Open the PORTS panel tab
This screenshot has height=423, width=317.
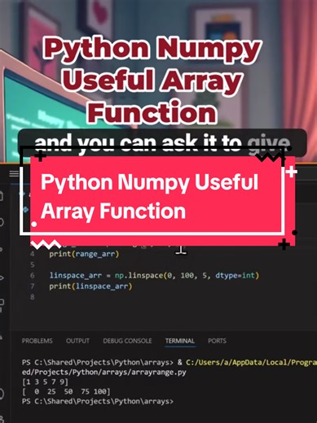click(217, 341)
